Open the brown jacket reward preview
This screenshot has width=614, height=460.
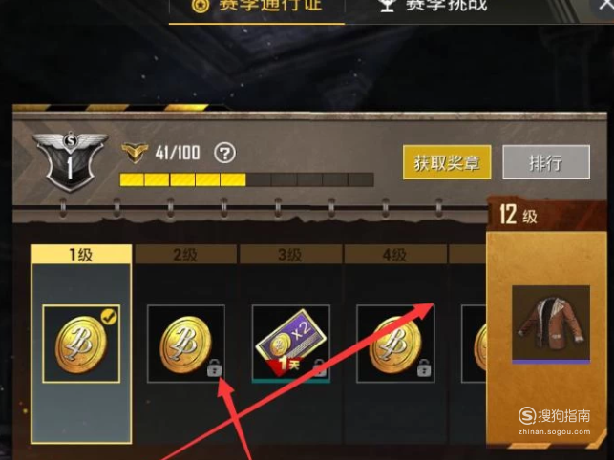tap(551, 324)
